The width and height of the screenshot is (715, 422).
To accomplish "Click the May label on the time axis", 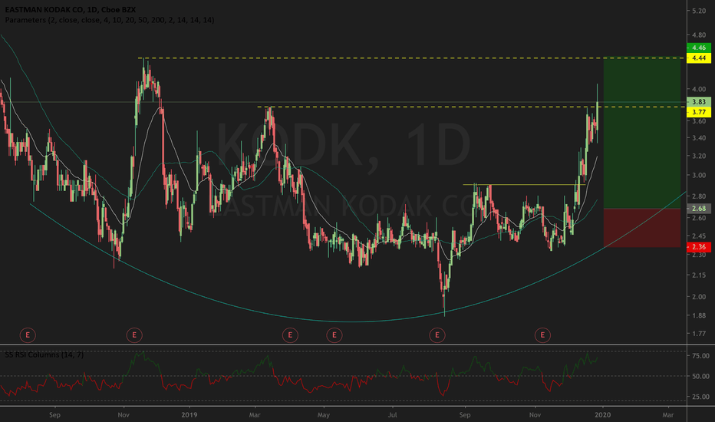I will click(323, 414).
